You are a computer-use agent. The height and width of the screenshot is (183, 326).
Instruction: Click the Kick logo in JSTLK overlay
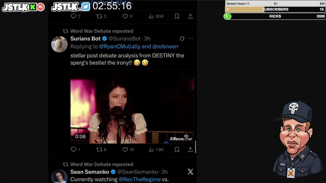pos(33,7)
